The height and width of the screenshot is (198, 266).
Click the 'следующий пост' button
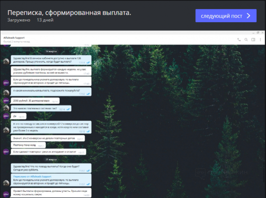click(x=226, y=16)
